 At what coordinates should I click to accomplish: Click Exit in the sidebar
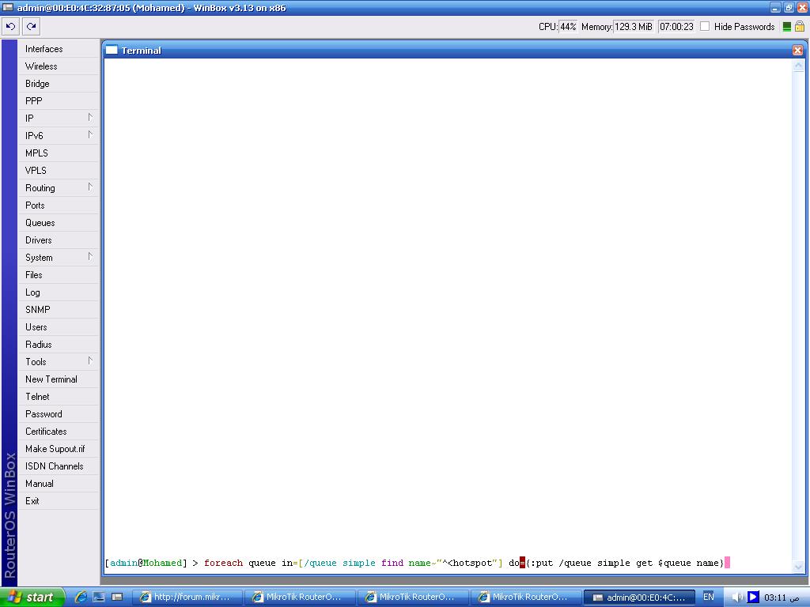[59, 501]
